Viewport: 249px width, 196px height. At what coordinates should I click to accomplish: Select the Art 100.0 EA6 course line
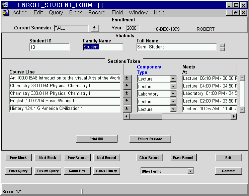pos(65,78)
